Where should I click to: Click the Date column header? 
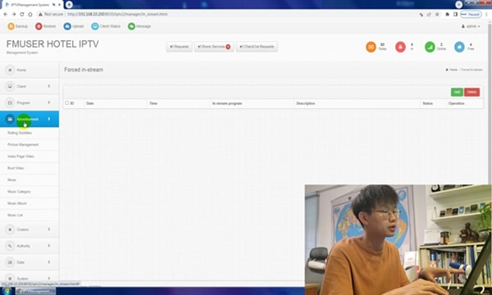(90, 103)
